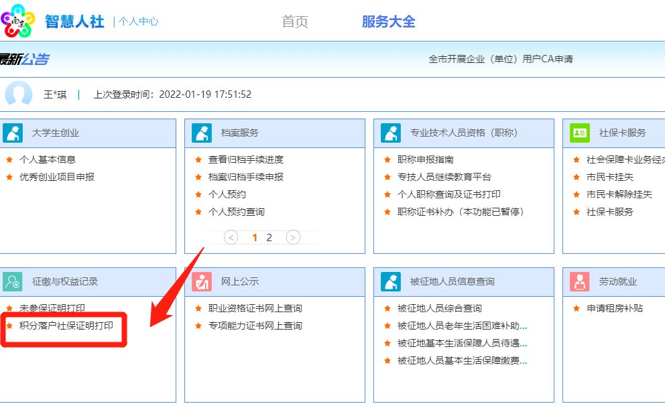Open 未参保证明打印
665x412 pixels.
(52, 308)
